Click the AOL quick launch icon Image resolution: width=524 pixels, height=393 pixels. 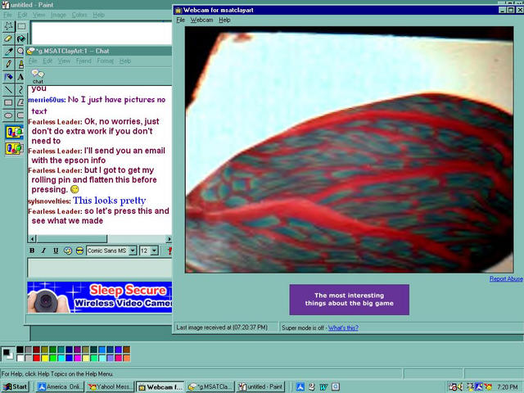coord(300,387)
